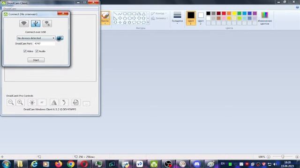Open Opera from the taskbar

[x=84, y=164]
